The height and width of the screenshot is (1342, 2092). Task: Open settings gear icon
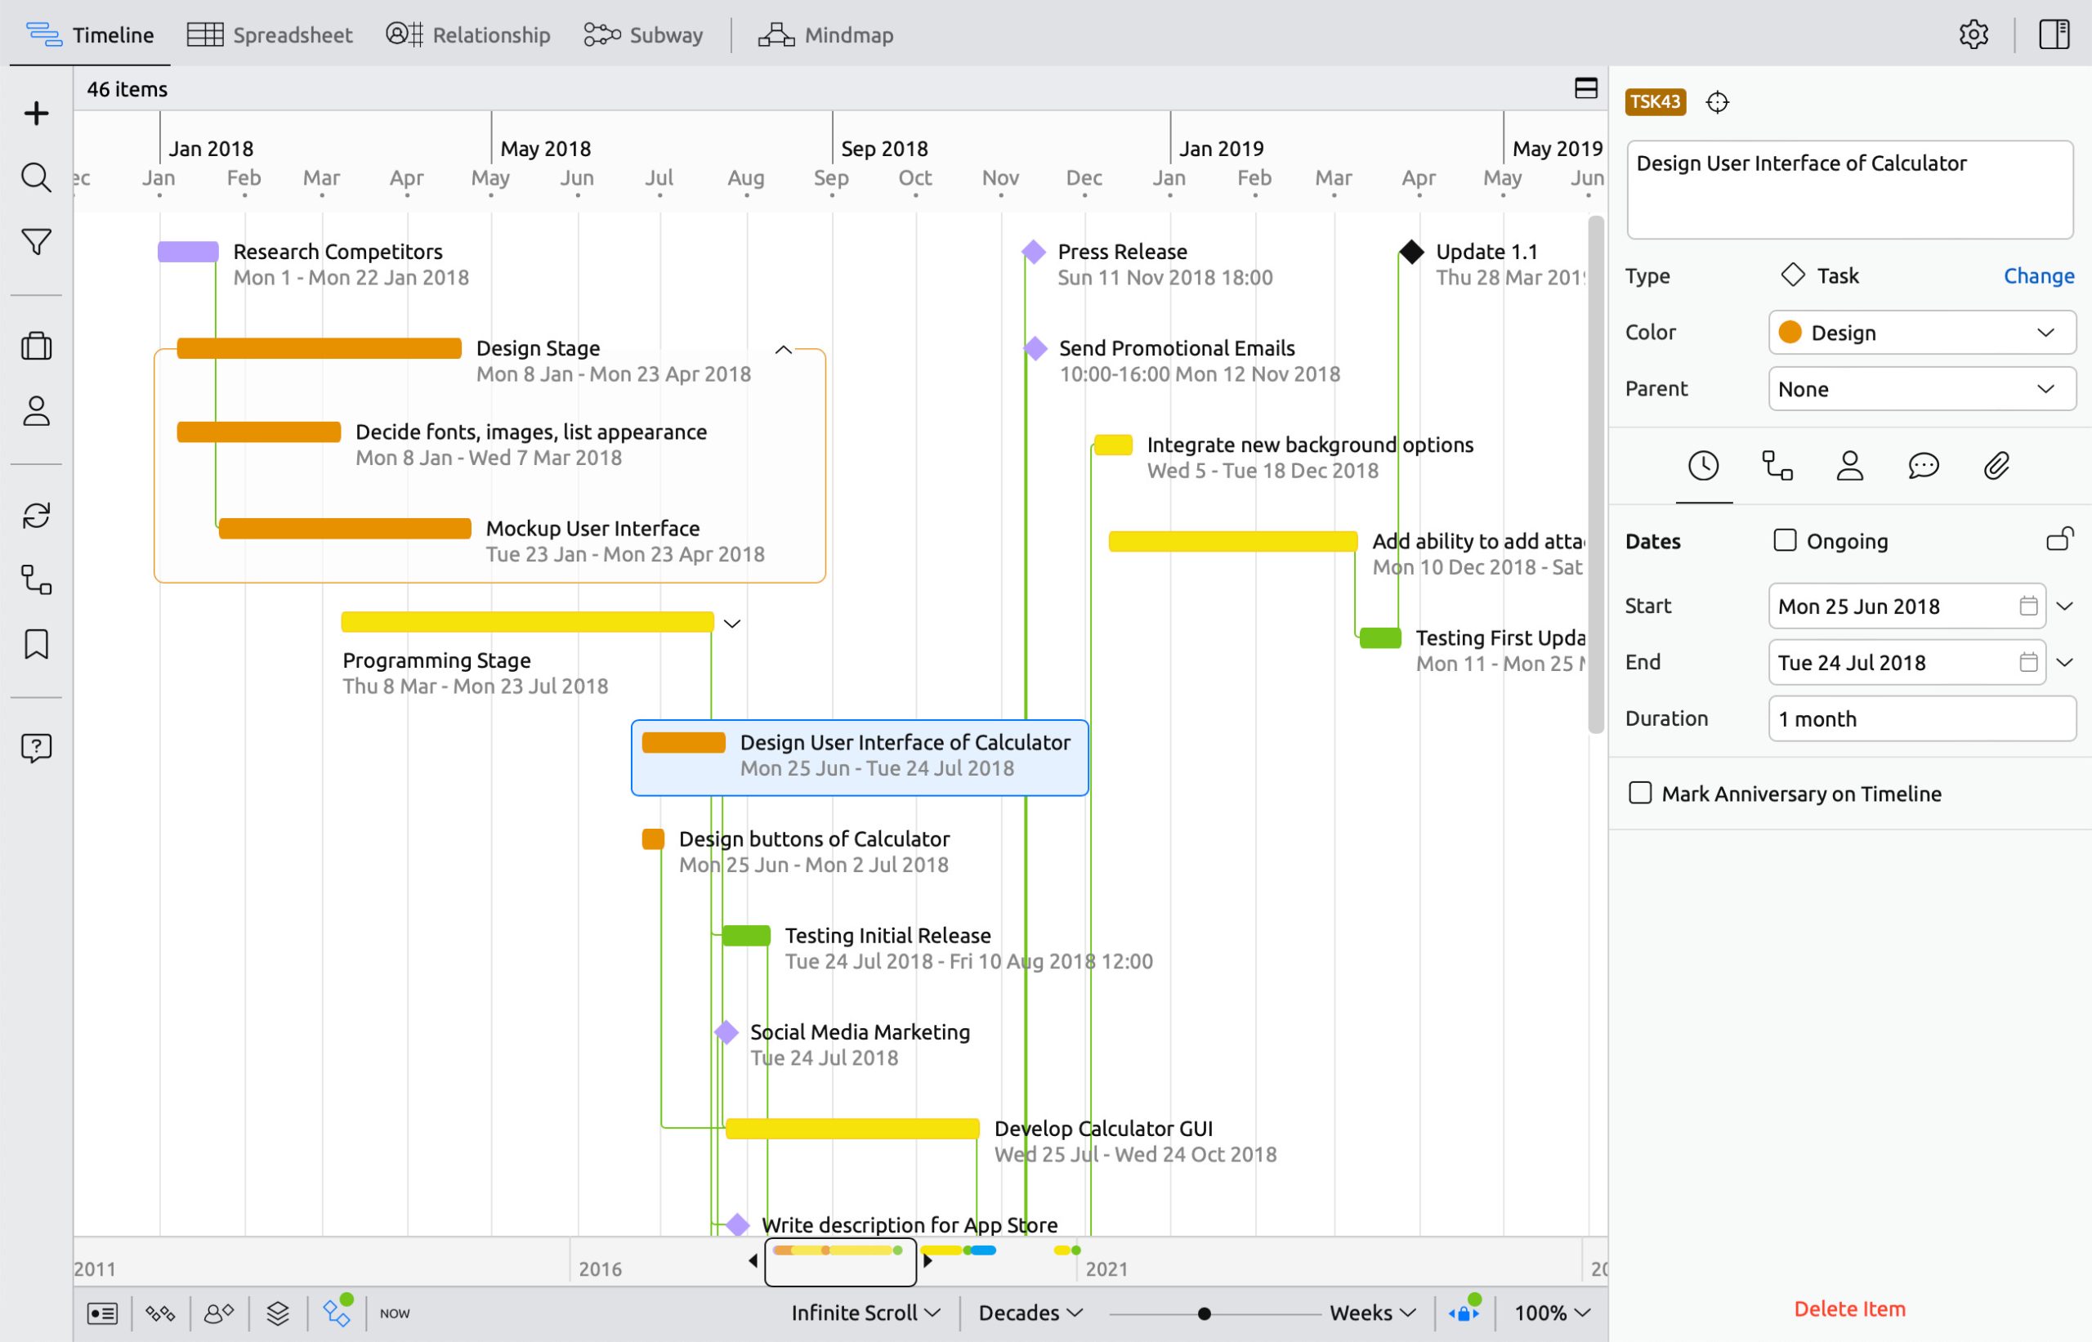[x=1974, y=35]
